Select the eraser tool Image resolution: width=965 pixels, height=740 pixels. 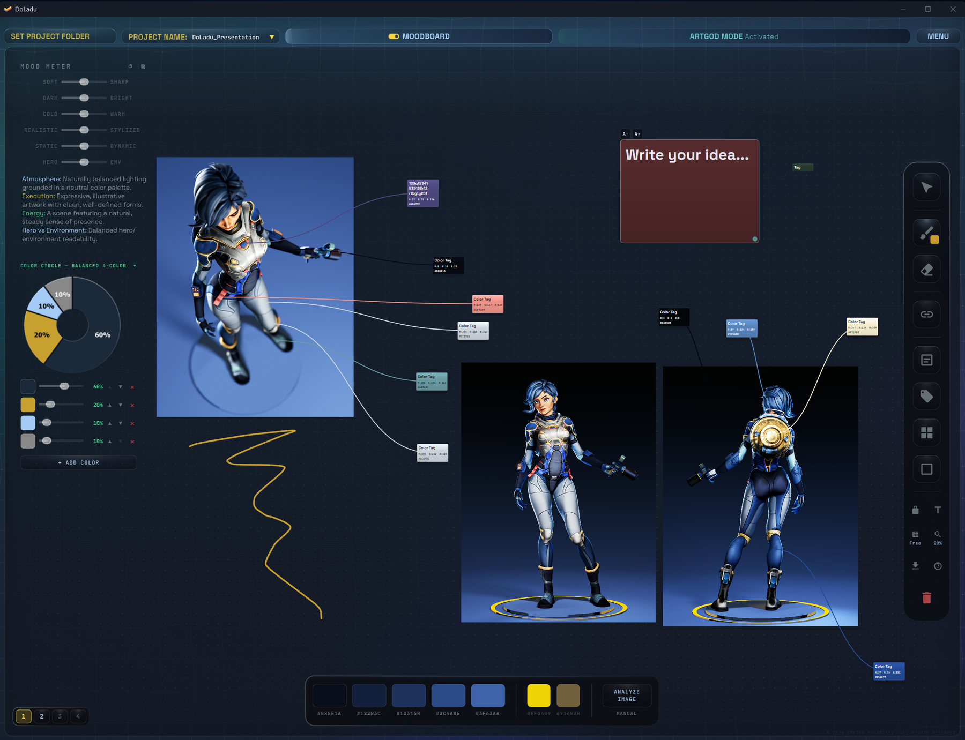pyautogui.click(x=926, y=270)
